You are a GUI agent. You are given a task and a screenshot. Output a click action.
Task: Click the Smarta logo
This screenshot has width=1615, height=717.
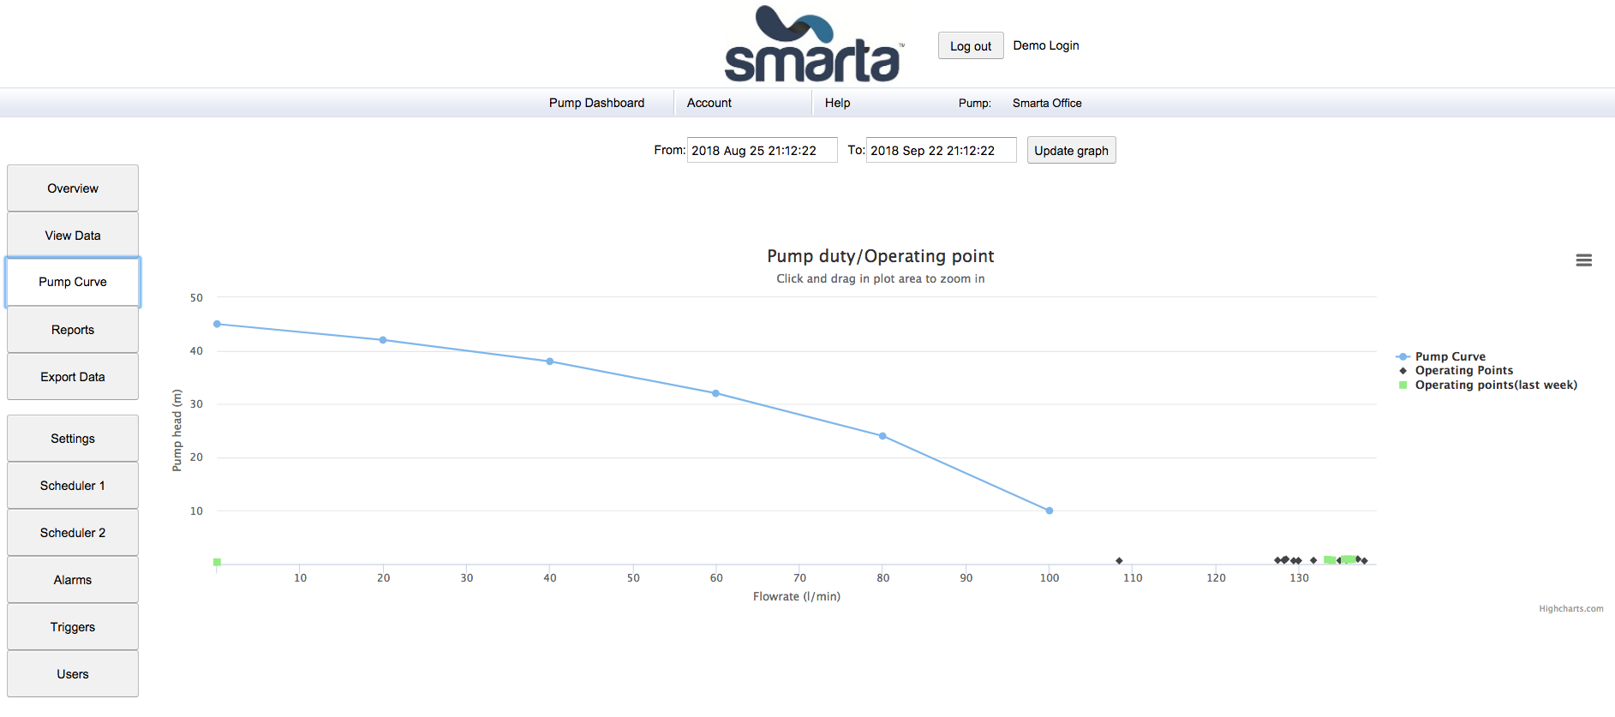812,45
